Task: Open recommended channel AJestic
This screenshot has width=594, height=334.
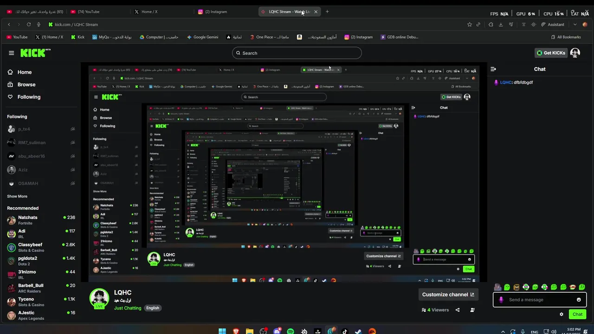Action: click(41, 315)
